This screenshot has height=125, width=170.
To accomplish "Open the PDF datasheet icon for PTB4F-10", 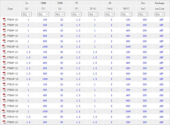I will 4,31.
